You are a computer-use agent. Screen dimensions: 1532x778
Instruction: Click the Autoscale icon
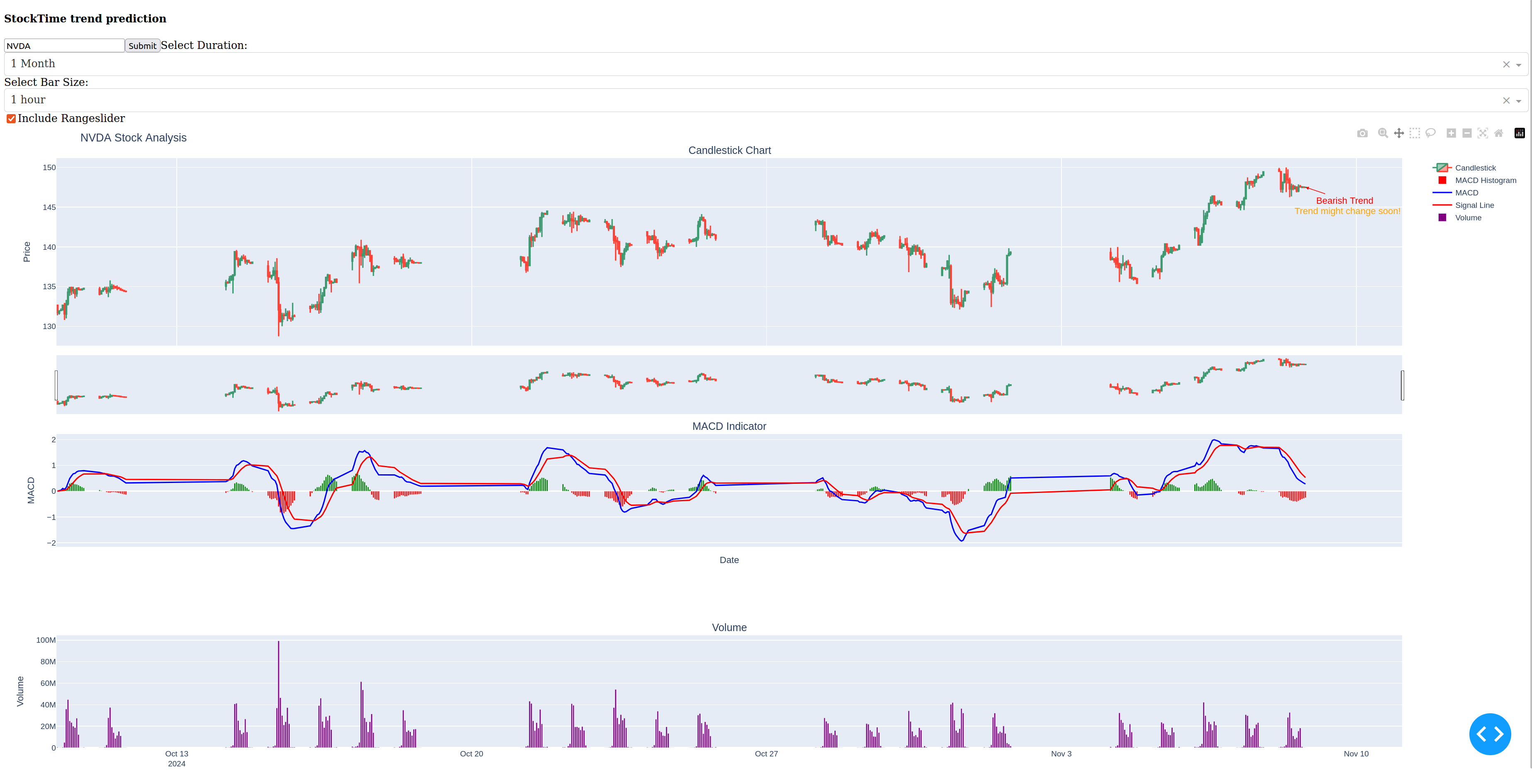tap(1483, 133)
